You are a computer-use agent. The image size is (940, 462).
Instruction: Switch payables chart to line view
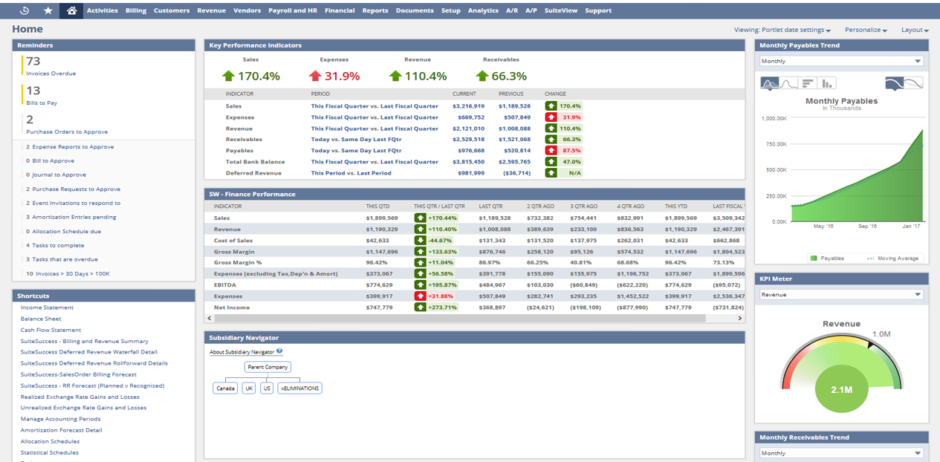click(x=788, y=83)
